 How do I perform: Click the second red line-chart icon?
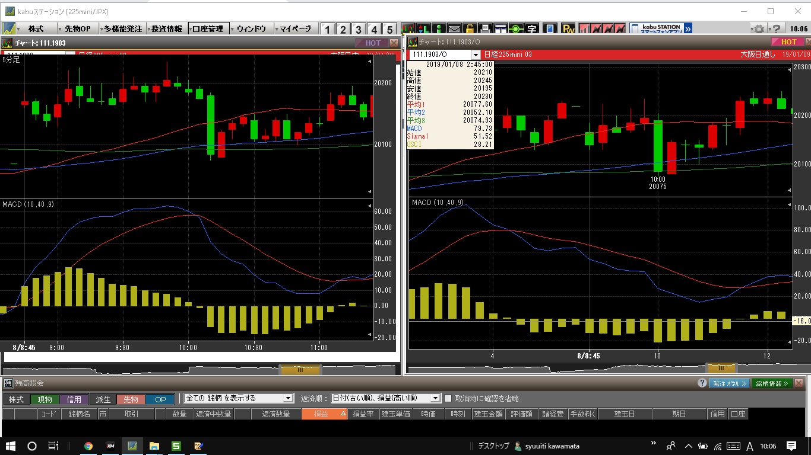609,28
